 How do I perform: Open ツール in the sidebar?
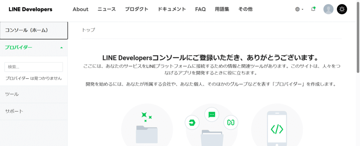(x=34, y=94)
